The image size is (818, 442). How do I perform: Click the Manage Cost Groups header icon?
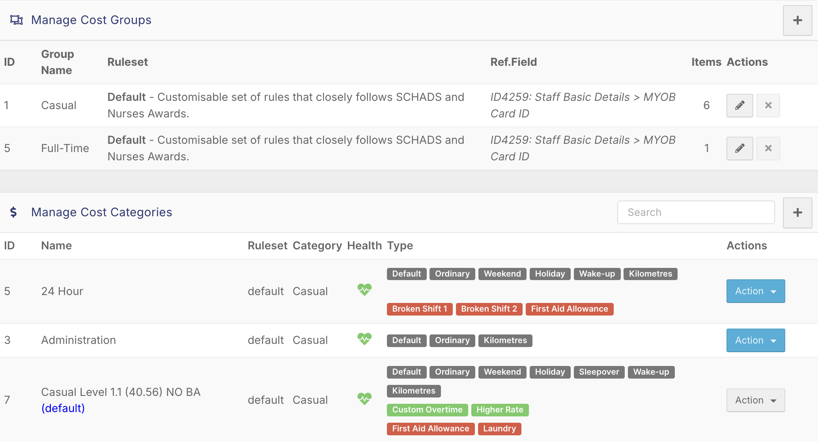tap(16, 20)
